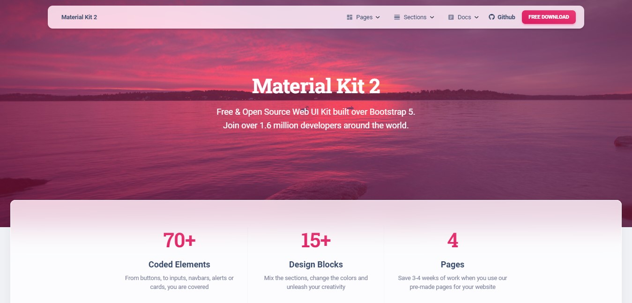Click the GitHub octocat logo icon
Viewport: 632px width, 303px height.
coord(491,17)
